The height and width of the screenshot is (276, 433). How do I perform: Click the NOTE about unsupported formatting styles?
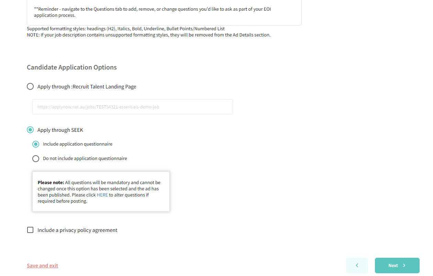tap(148, 35)
